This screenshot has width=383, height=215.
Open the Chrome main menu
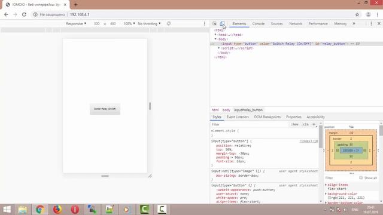point(378,14)
